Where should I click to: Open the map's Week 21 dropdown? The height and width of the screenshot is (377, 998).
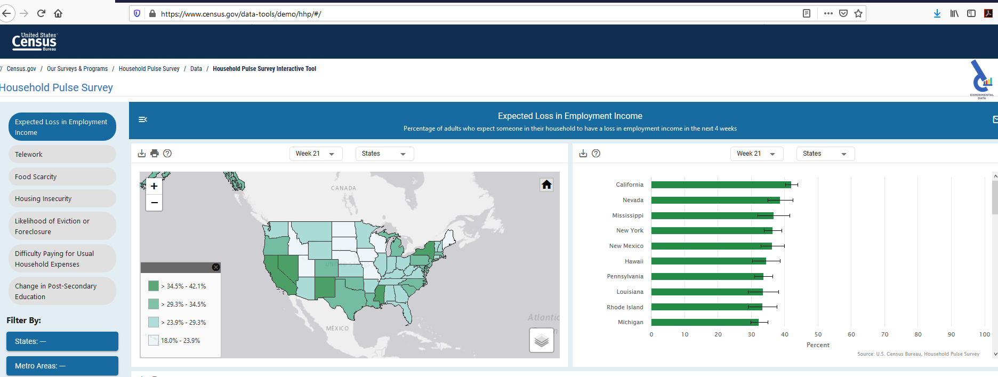(x=315, y=154)
